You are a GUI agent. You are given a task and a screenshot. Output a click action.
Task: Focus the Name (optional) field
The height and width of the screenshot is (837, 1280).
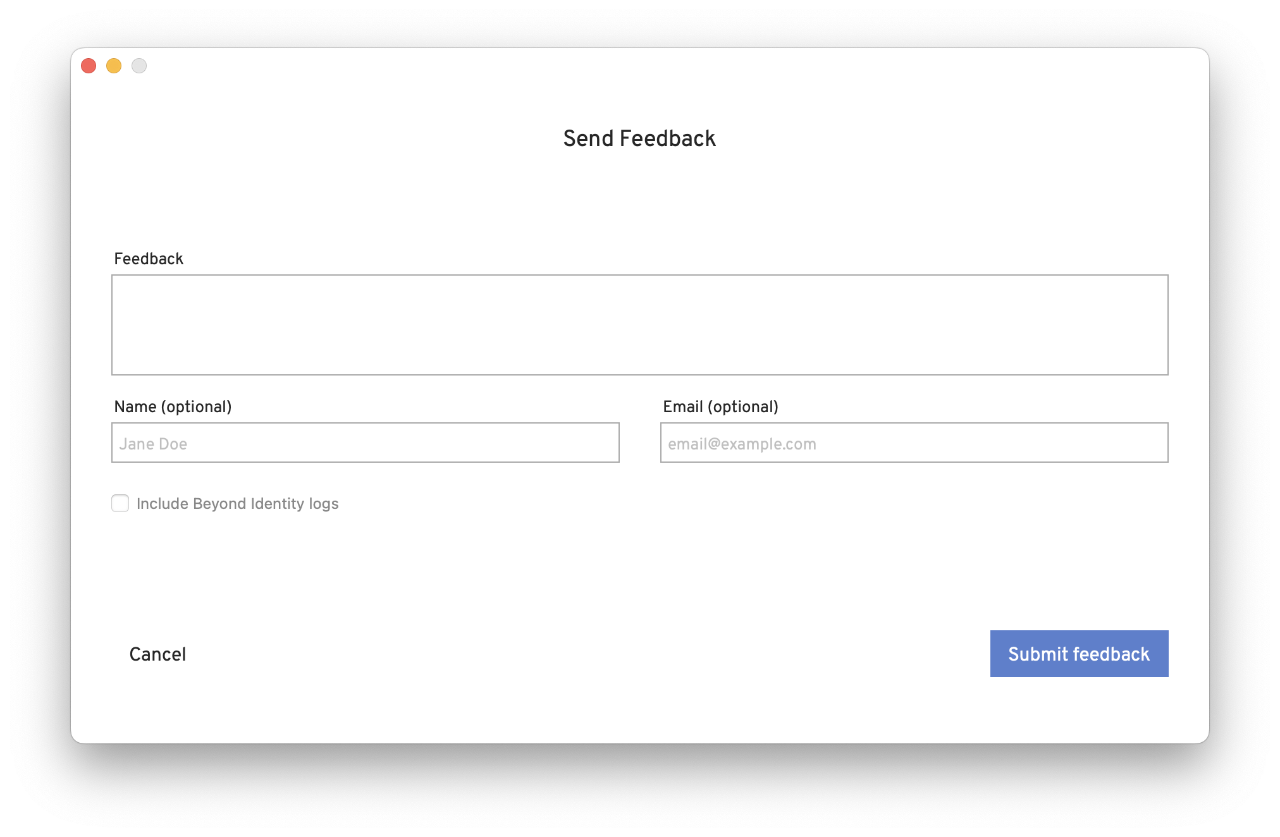(x=366, y=443)
